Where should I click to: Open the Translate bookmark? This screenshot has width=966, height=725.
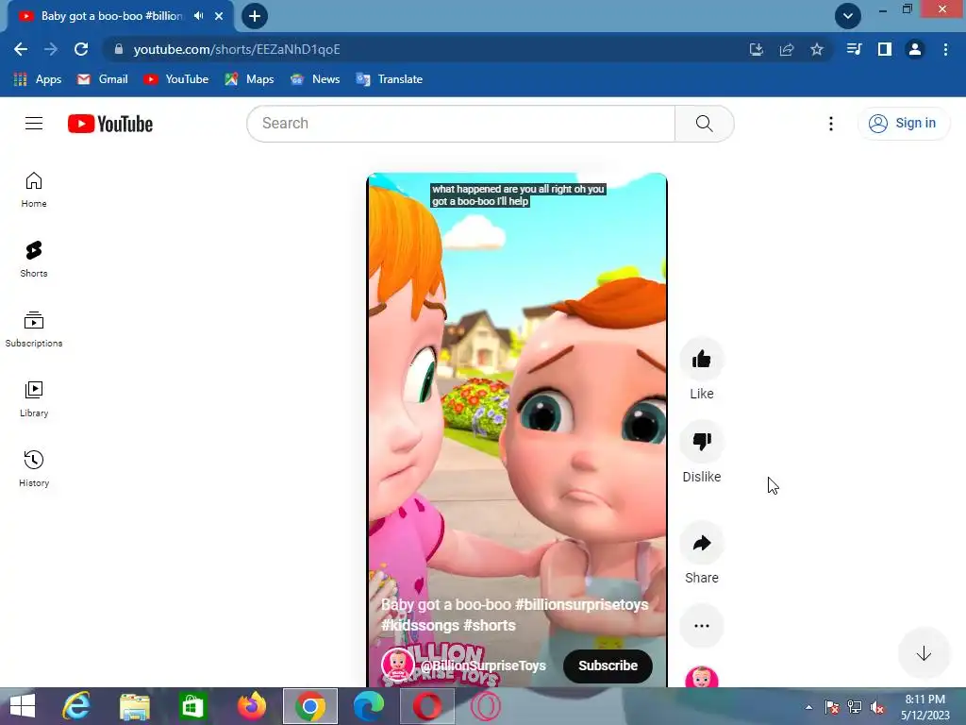pos(390,79)
